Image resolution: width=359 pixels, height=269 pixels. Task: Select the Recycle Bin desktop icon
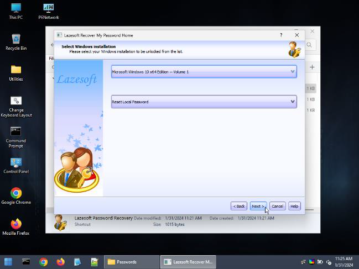(x=16, y=42)
